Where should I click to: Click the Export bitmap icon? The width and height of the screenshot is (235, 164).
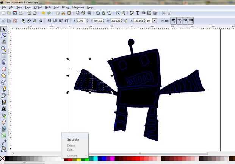click(35, 13)
